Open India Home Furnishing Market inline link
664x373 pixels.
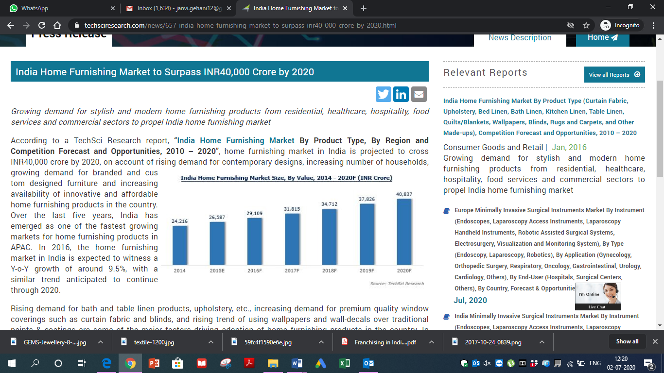(x=236, y=140)
